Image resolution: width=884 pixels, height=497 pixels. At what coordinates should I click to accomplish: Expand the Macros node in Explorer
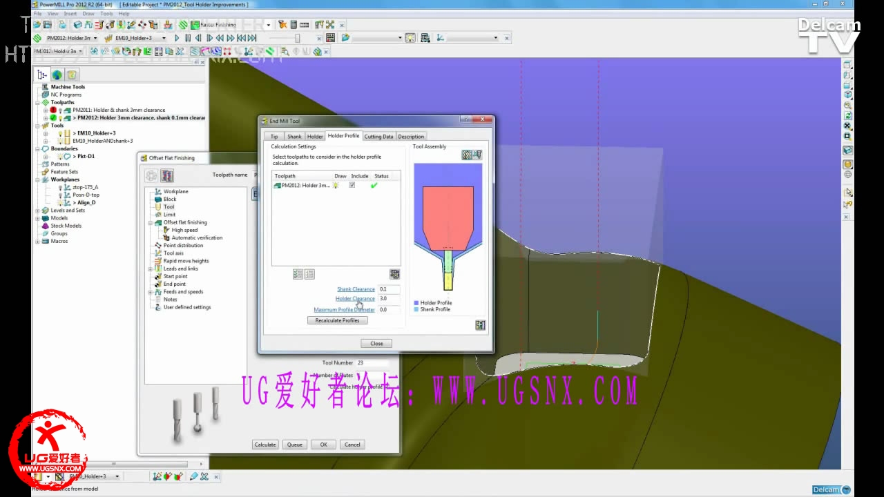click(x=38, y=241)
